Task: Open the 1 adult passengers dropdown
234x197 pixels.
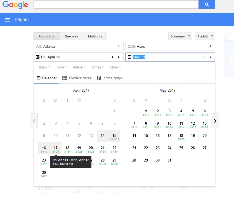Action: click(x=205, y=36)
